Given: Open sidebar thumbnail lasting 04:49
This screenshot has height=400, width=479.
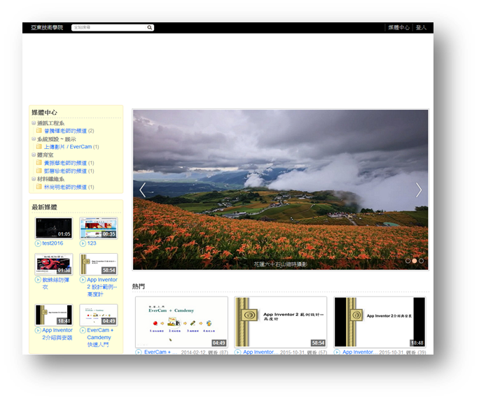Looking at the screenshot, I should pos(98,315).
